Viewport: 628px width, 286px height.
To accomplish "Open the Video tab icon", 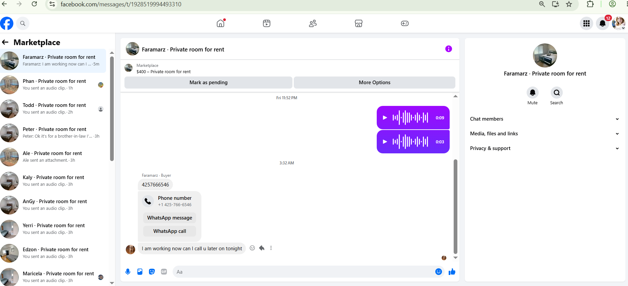I will 267,23.
